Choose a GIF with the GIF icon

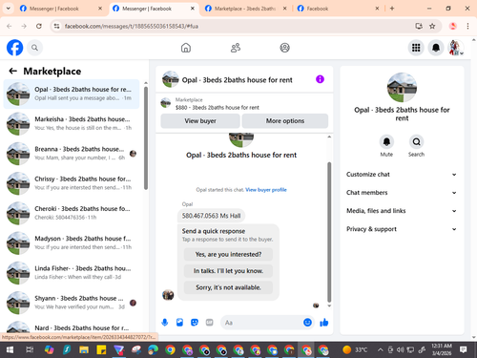[x=209, y=323]
